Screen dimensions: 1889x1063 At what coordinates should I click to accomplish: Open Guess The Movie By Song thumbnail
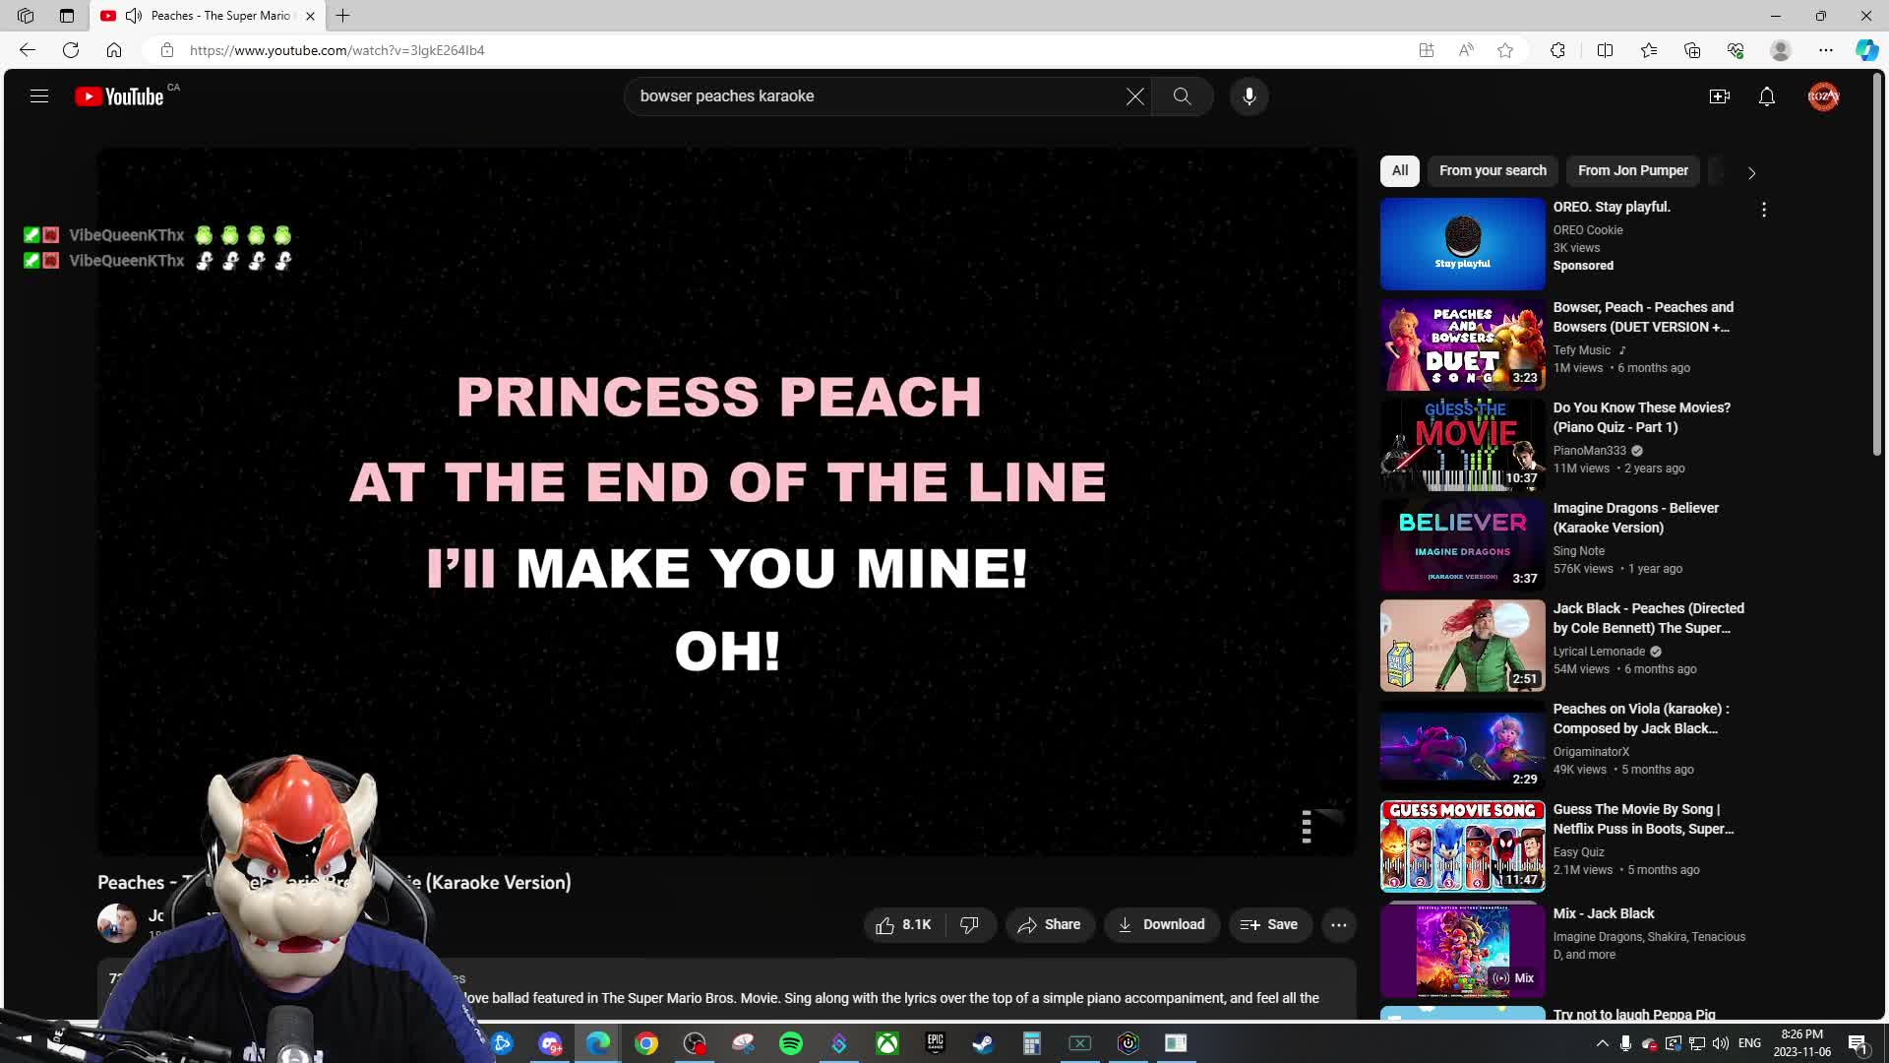[x=1462, y=846]
